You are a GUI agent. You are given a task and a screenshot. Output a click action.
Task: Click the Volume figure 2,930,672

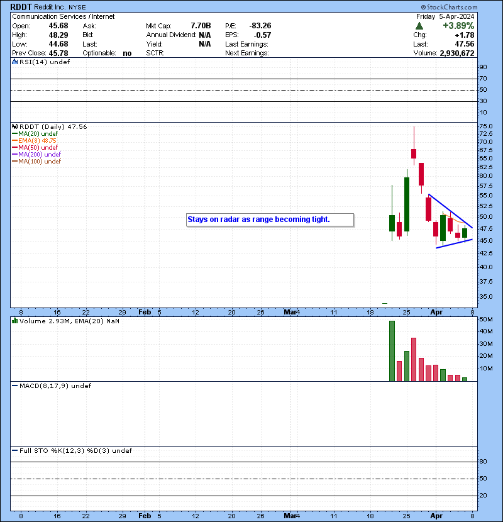click(x=457, y=53)
